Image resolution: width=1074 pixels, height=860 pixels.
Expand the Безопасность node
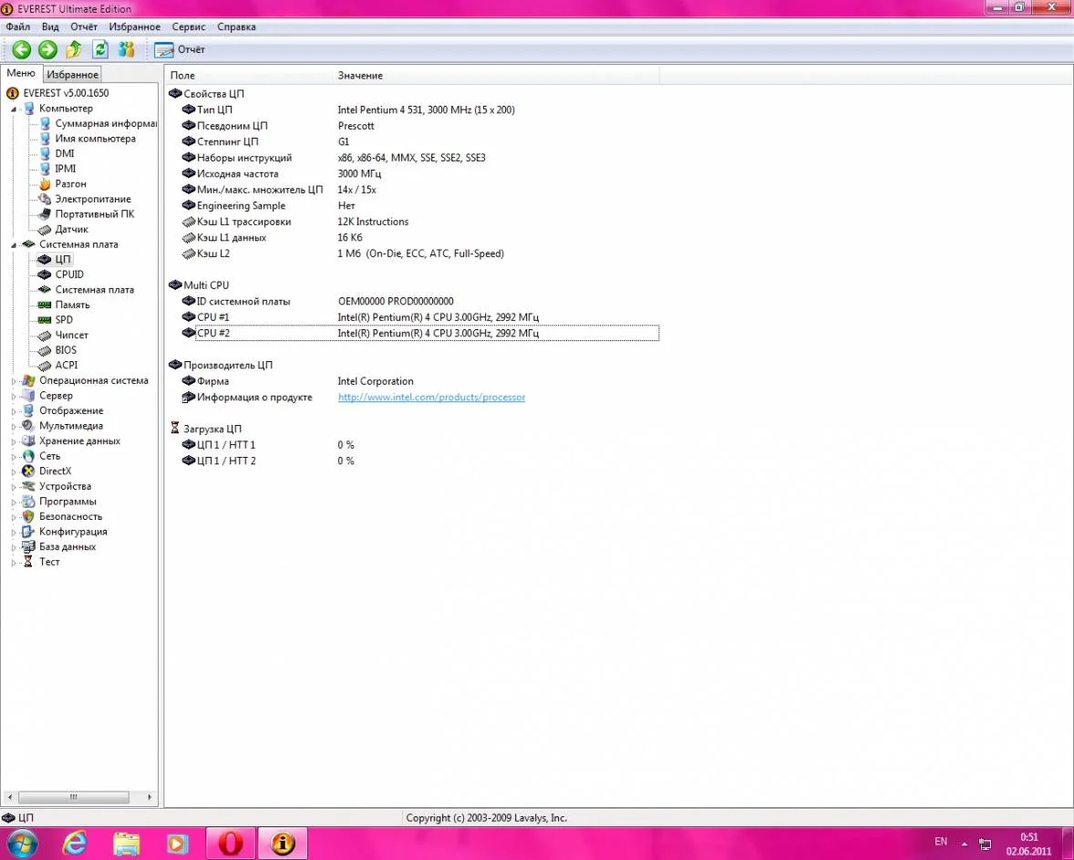point(13,517)
